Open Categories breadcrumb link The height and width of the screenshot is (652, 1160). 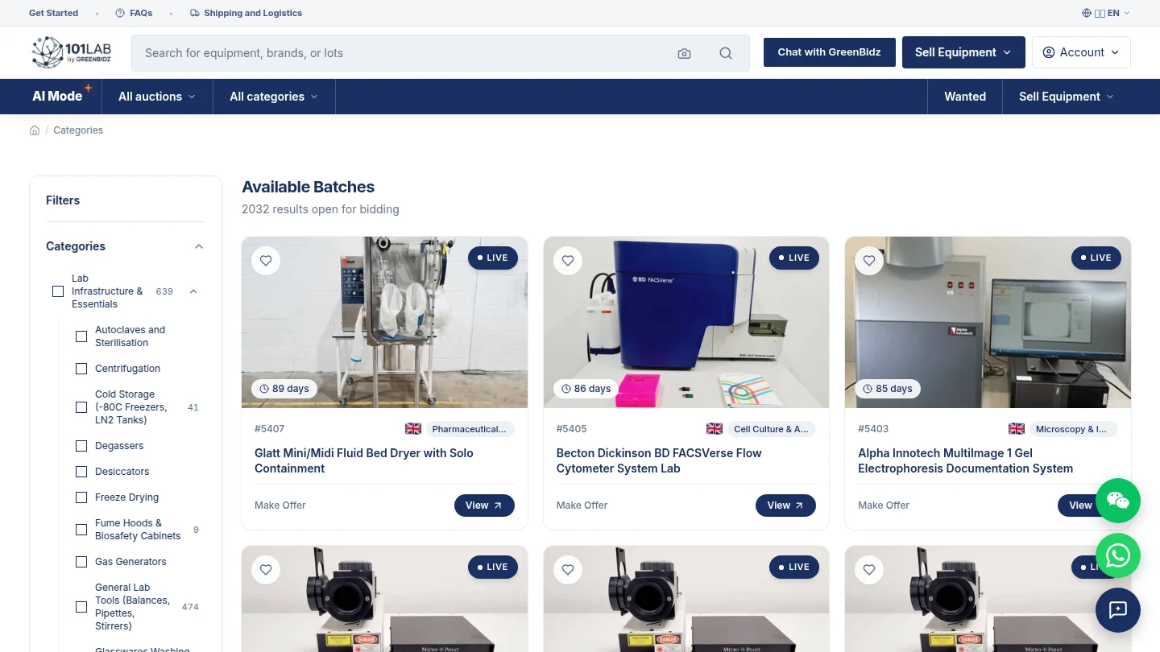coord(78,130)
